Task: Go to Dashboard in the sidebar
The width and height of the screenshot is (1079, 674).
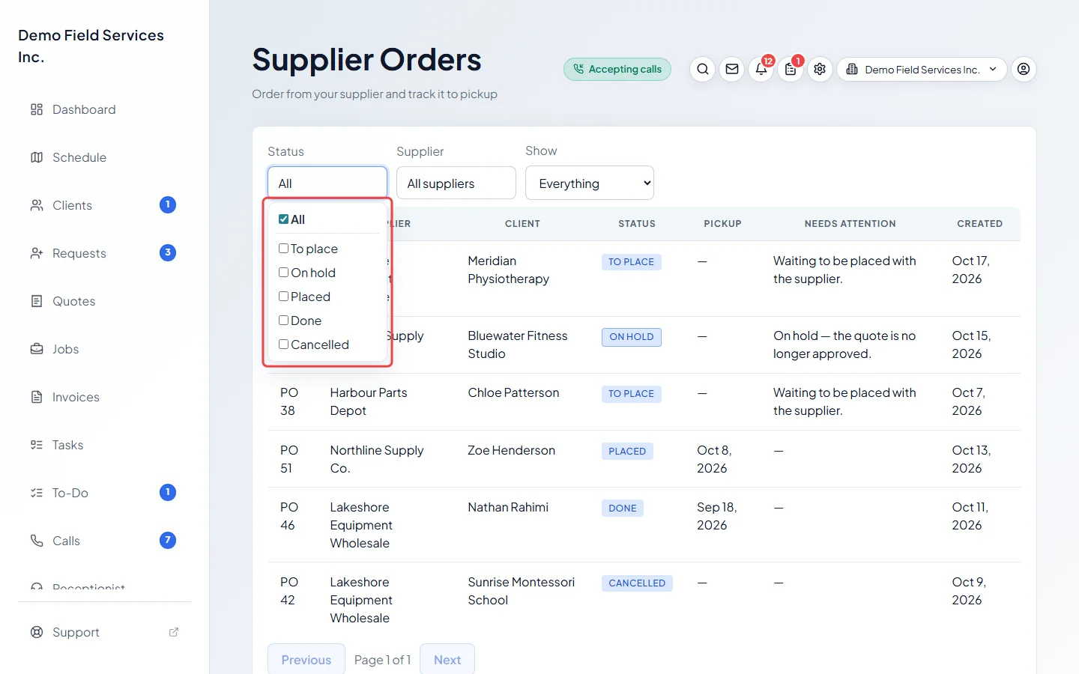Action: [105, 109]
